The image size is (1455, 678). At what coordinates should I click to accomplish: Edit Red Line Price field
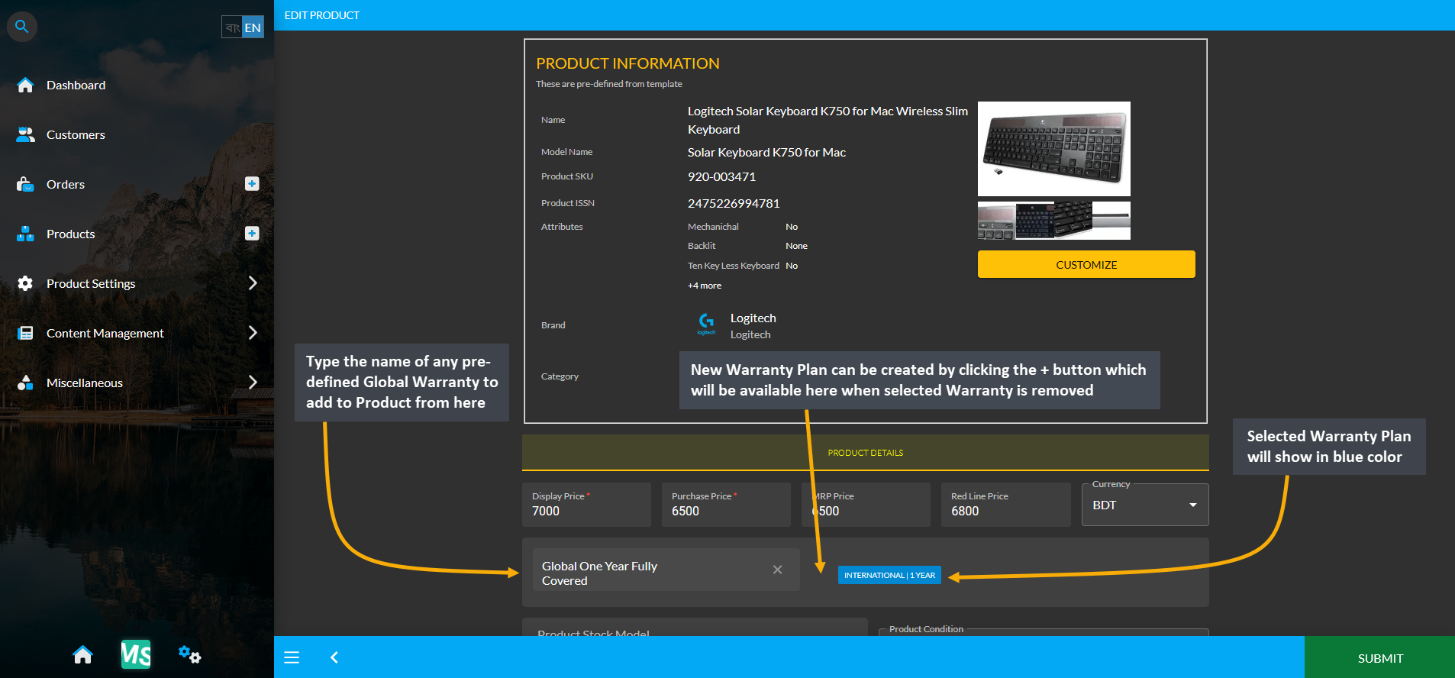[x=1005, y=505]
